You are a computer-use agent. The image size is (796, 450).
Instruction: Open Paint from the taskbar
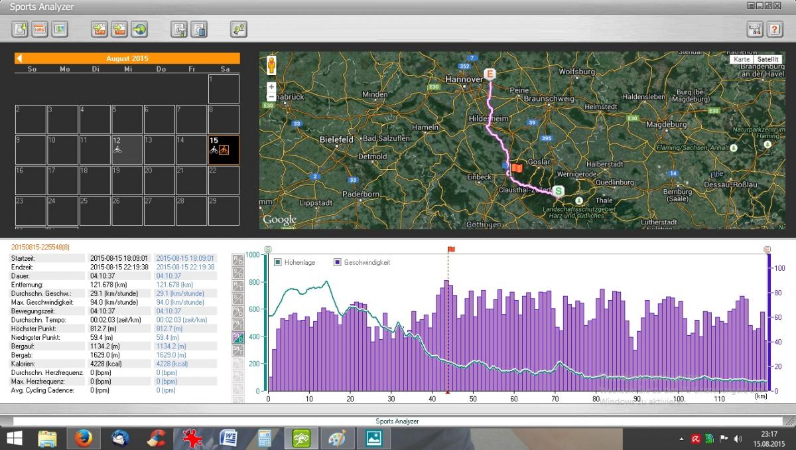(x=338, y=438)
